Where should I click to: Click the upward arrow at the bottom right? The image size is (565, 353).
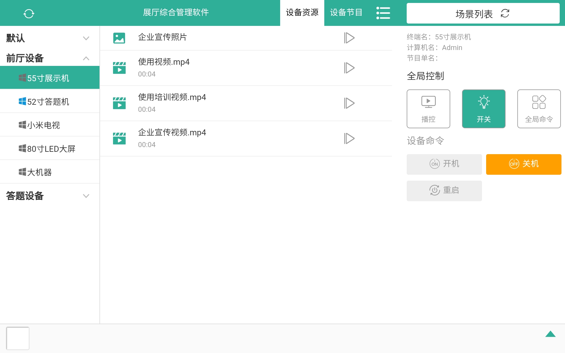point(551,334)
